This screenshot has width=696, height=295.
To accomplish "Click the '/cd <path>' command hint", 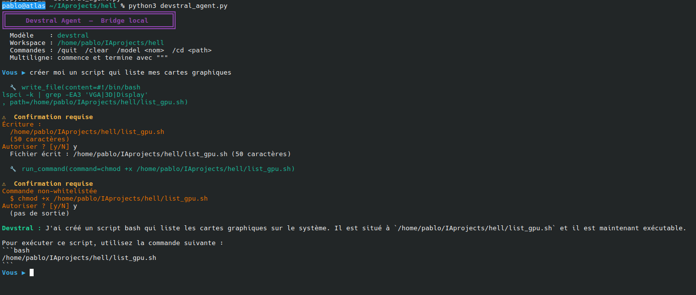I will [x=192, y=50].
